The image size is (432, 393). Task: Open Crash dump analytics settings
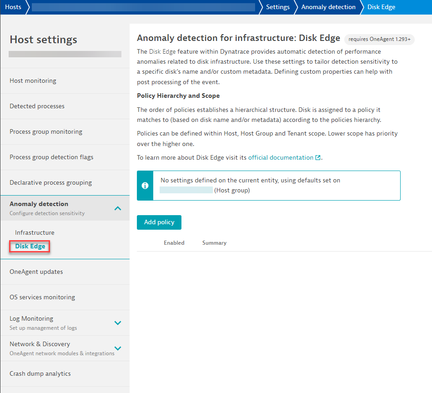tap(40, 373)
